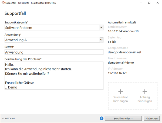Open the Anwendung dropdown arrow

point(101,40)
